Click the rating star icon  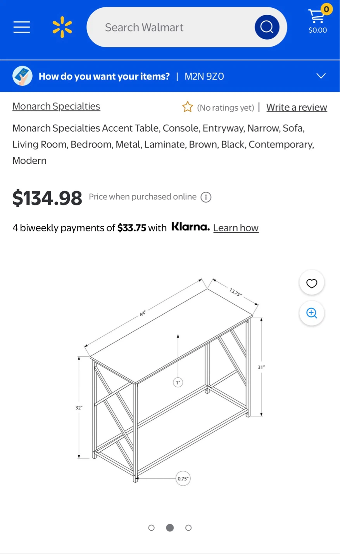(x=188, y=107)
